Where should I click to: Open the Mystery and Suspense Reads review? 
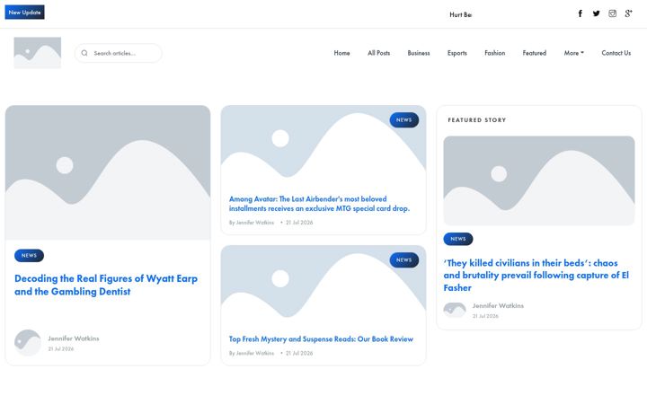pos(321,338)
